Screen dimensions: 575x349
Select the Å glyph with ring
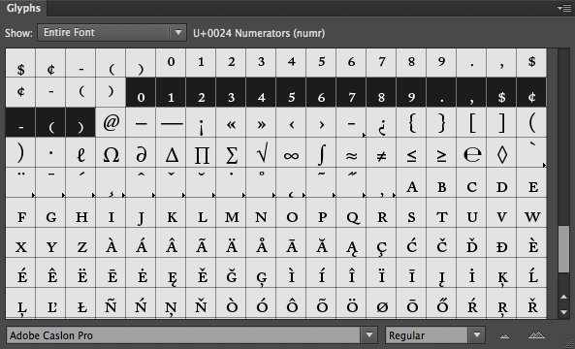click(261, 242)
